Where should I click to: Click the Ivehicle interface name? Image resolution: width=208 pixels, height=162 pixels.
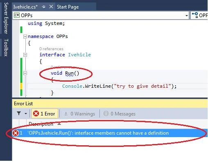[x=79, y=55]
